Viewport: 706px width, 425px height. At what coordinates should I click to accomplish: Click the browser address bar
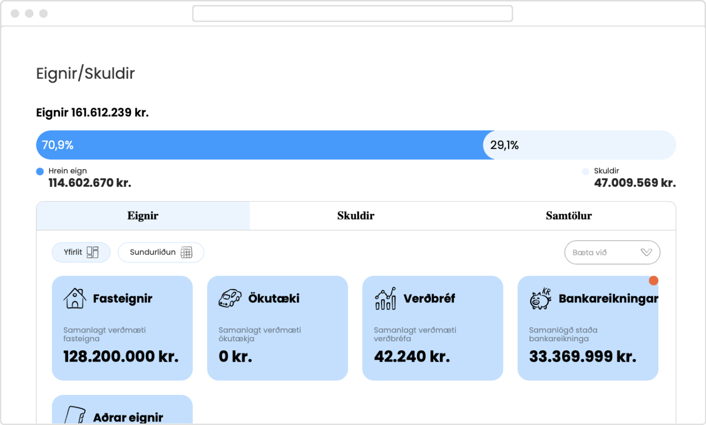[352, 13]
